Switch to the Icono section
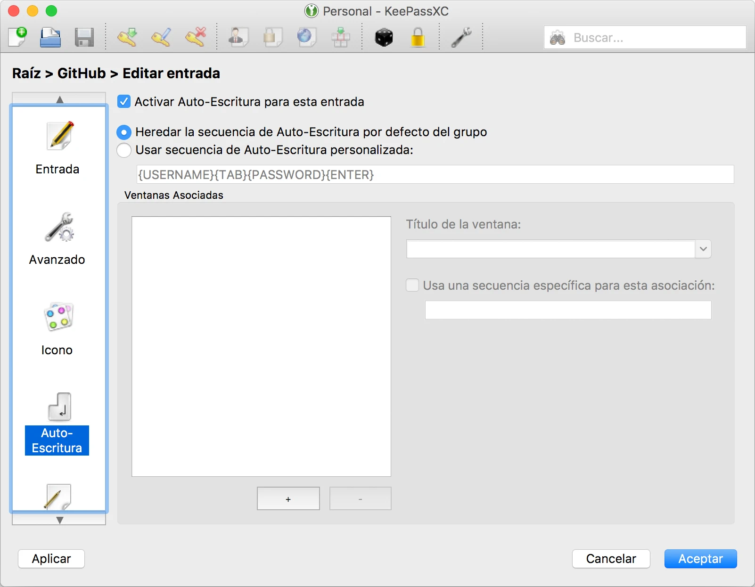Screen dimensions: 755x587 coord(57,329)
